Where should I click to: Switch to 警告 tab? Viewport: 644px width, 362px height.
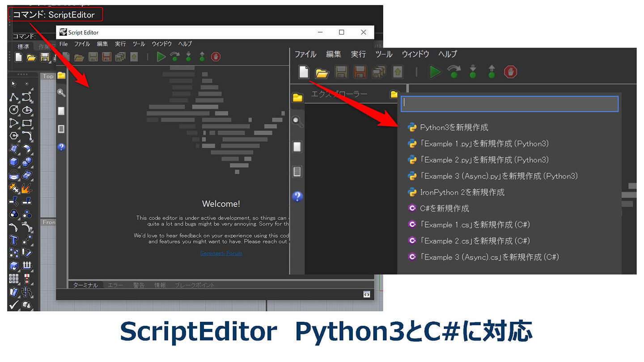click(x=139, y=285)
